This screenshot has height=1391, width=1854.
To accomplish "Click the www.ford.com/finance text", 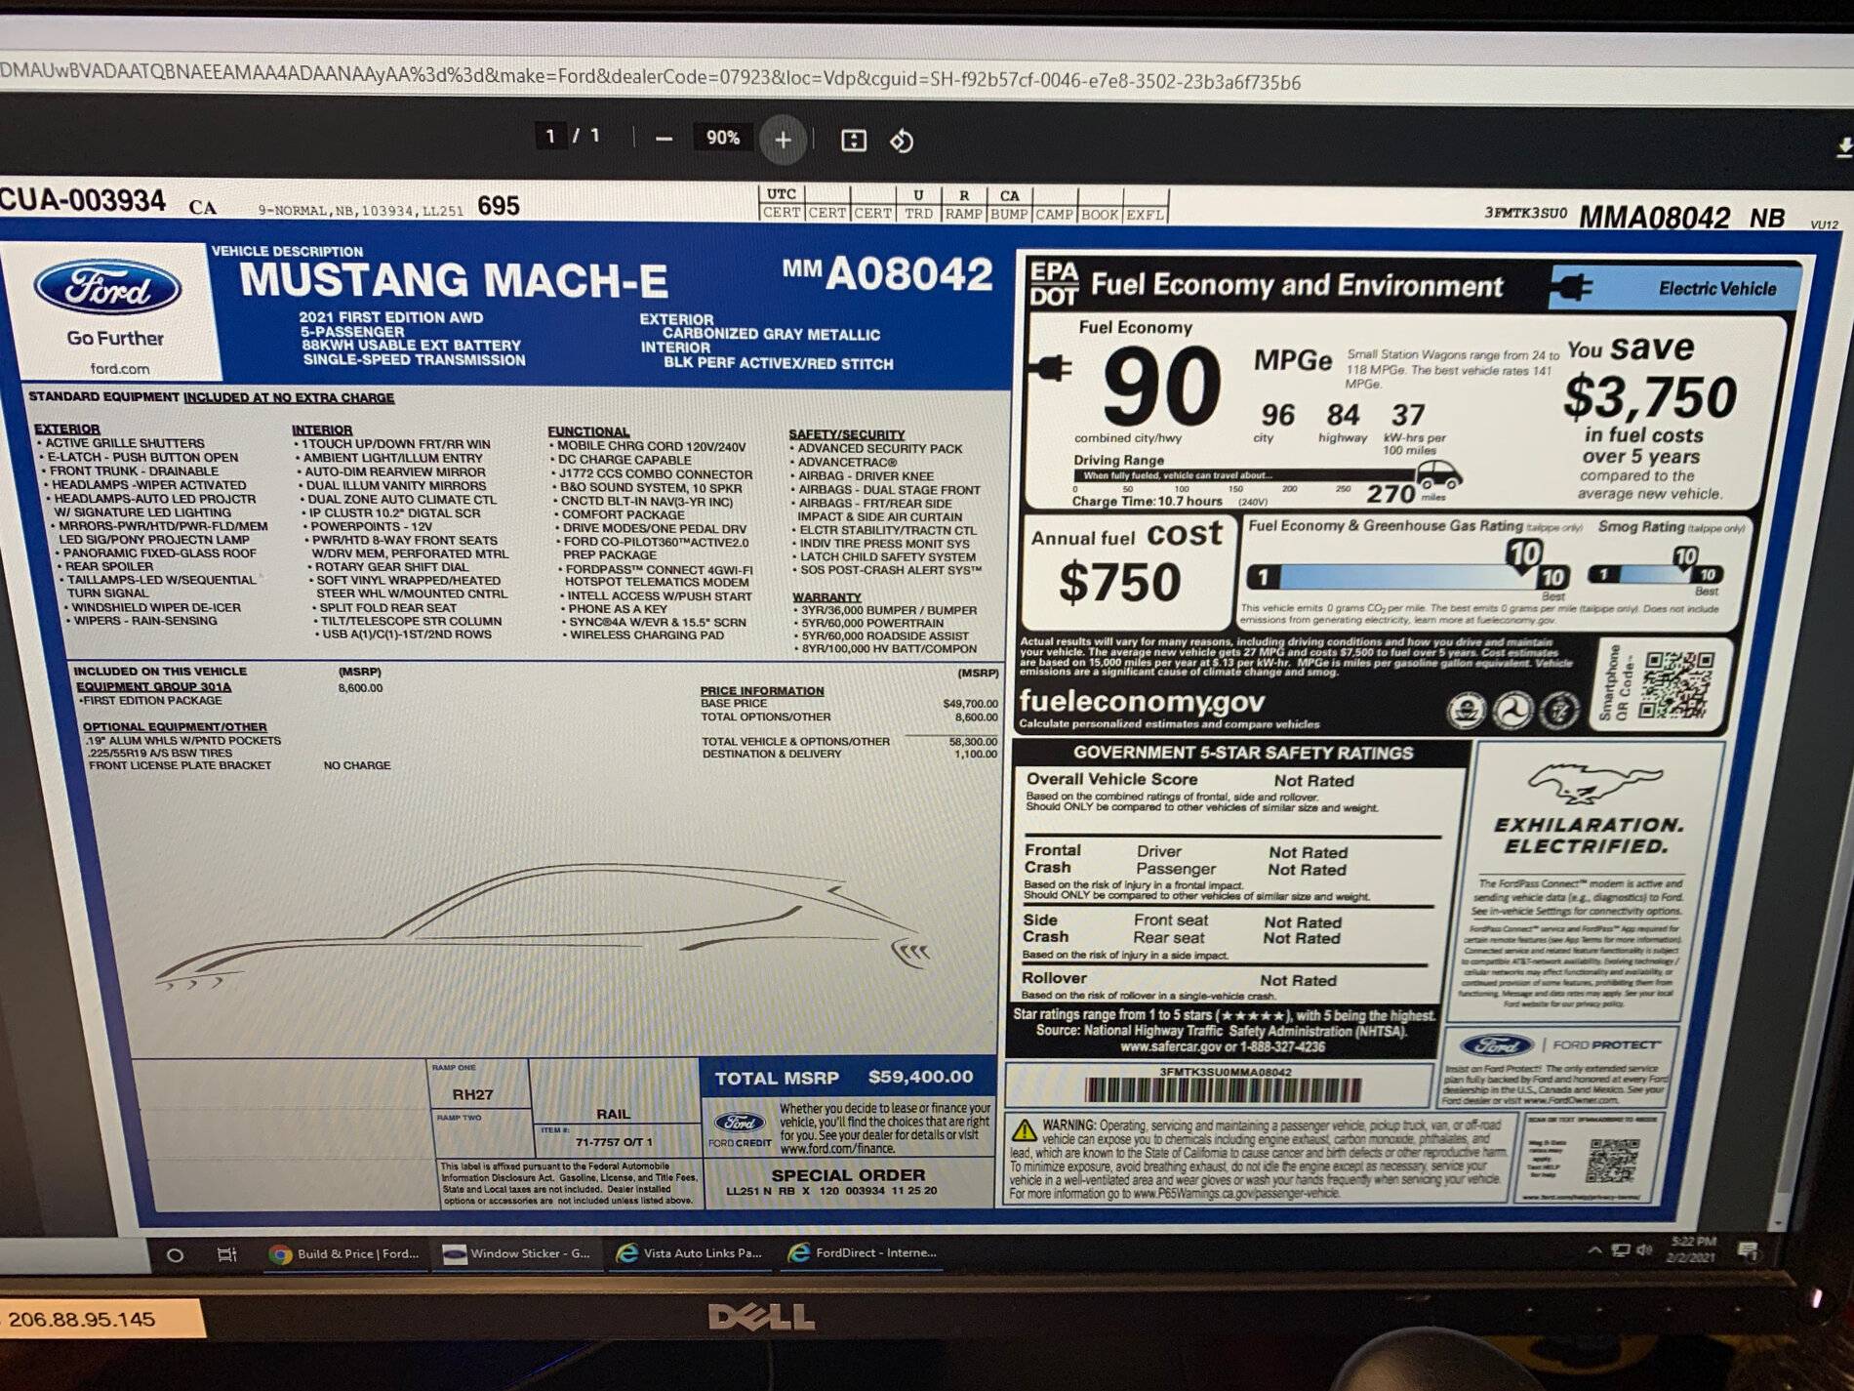I will (836, 1149).
